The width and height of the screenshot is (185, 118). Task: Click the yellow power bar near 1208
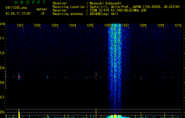click(141, 115)
